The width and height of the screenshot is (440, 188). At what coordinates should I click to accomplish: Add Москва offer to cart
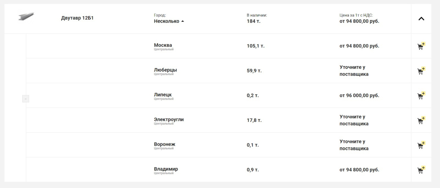pyautogui.click(x=421, y=46)
